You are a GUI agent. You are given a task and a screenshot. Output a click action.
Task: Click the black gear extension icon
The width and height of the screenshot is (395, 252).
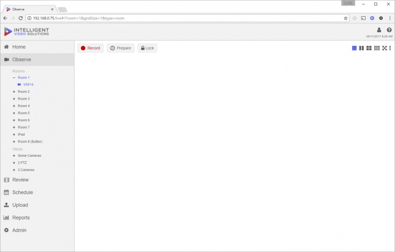tap(381, 18)
